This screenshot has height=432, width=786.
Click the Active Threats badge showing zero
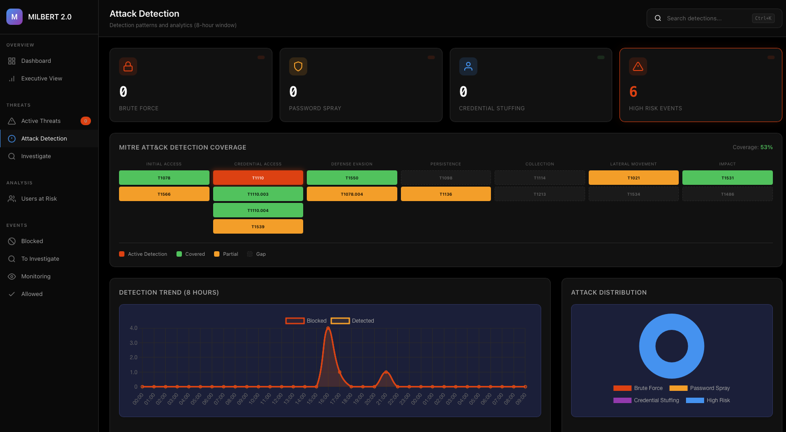86,121
